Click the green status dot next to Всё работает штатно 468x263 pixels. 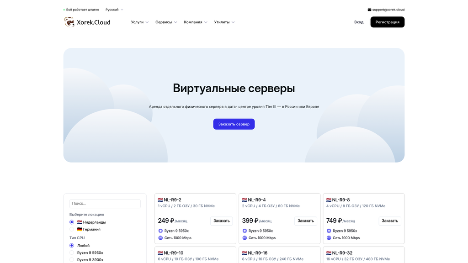tap(64, 9)
